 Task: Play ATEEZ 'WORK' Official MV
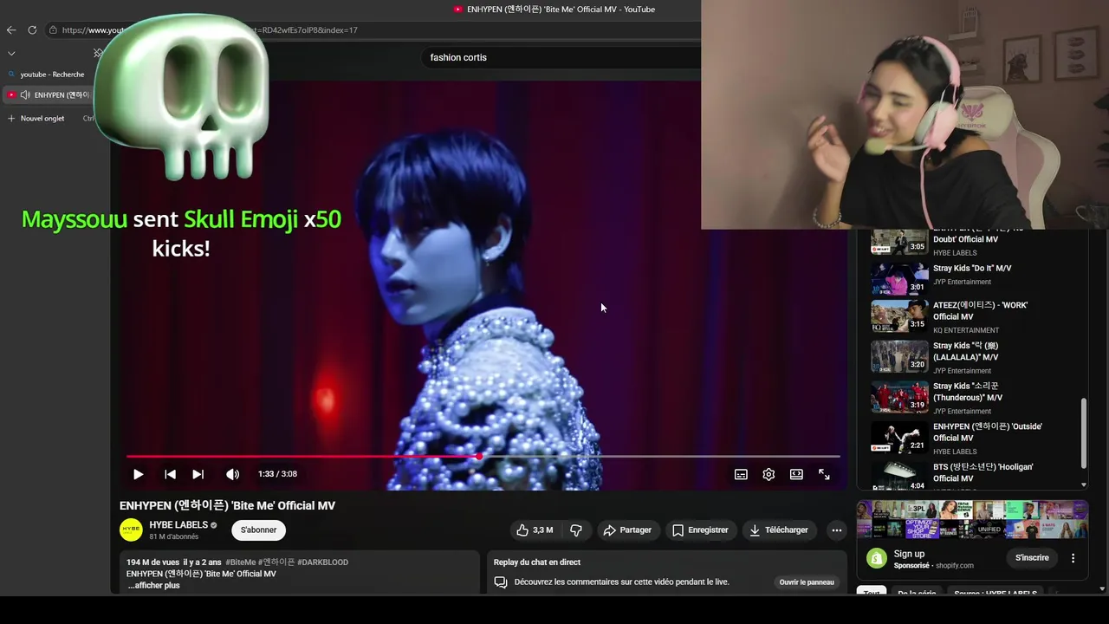point(980,310)
